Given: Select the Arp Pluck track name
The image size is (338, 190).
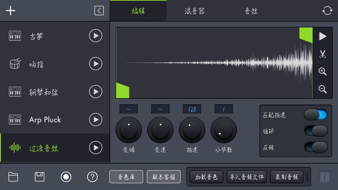Looking at the screenshot, I should (x=45, y=120).
